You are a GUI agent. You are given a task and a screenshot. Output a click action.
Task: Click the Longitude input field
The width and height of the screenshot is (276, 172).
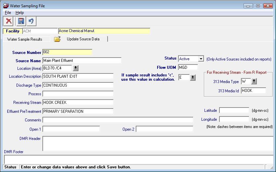(x=234, y=119)
